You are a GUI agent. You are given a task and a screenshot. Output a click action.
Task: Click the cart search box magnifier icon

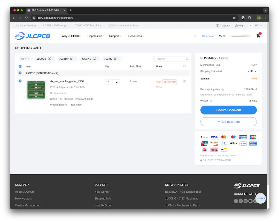click(x=187, y=59)
